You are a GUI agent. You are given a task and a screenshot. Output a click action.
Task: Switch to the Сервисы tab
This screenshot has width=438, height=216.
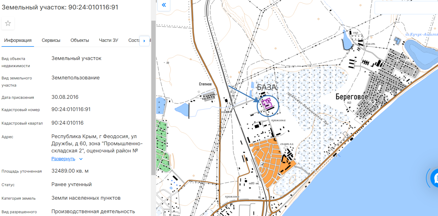coord(51,40)
